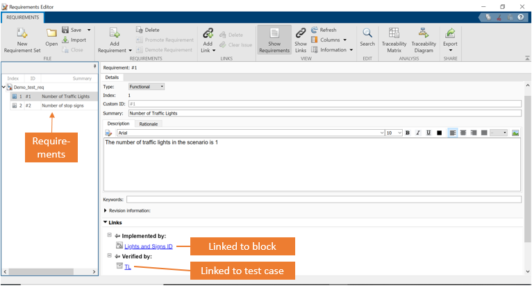Open the Lights and Signs ID link

click(x=148, y=246)
